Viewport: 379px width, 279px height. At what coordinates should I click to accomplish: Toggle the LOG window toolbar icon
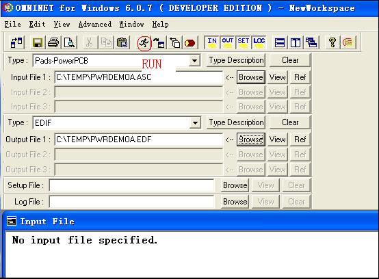(259, 42)
